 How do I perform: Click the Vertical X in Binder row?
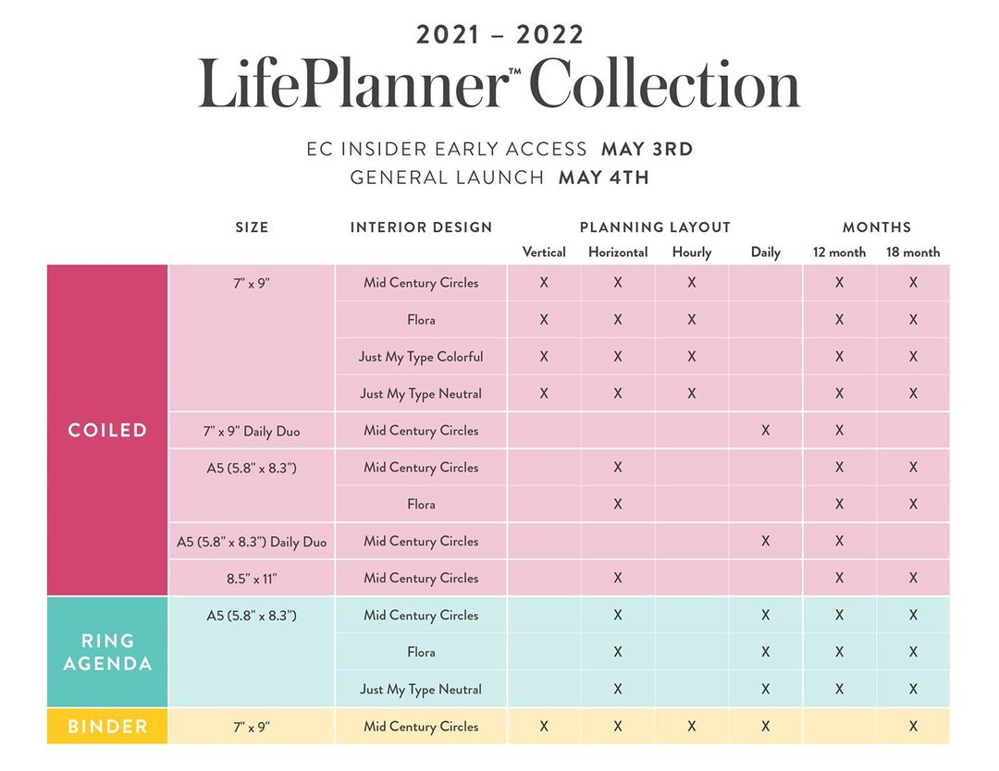coord(544,727)
